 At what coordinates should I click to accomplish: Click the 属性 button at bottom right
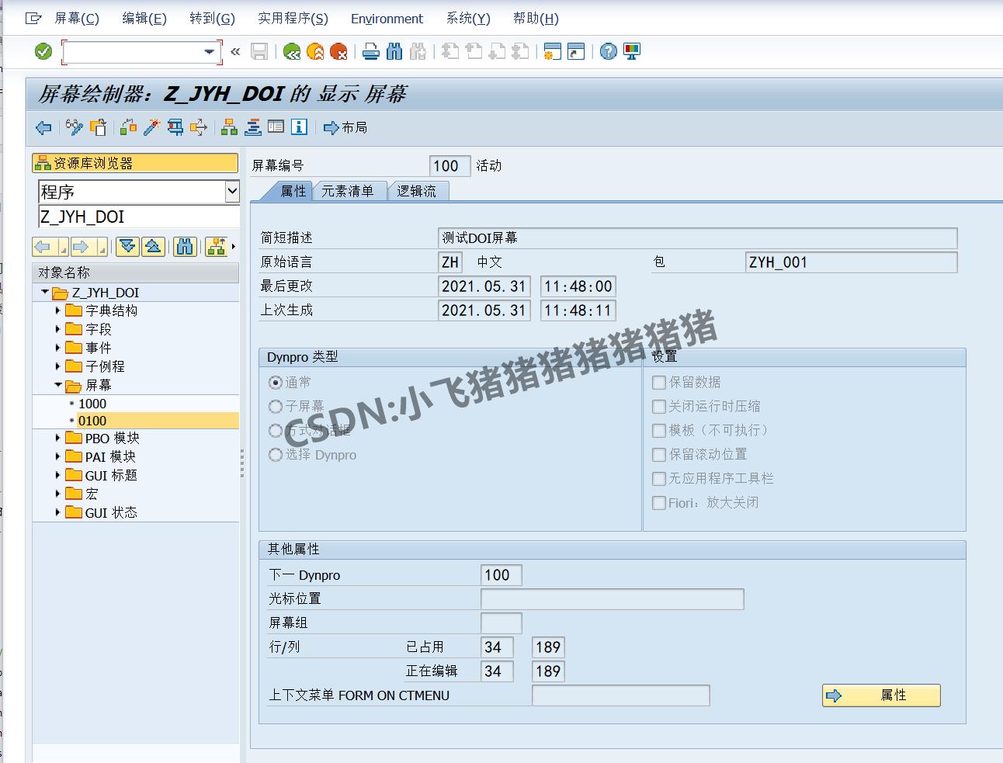point(880,695)
